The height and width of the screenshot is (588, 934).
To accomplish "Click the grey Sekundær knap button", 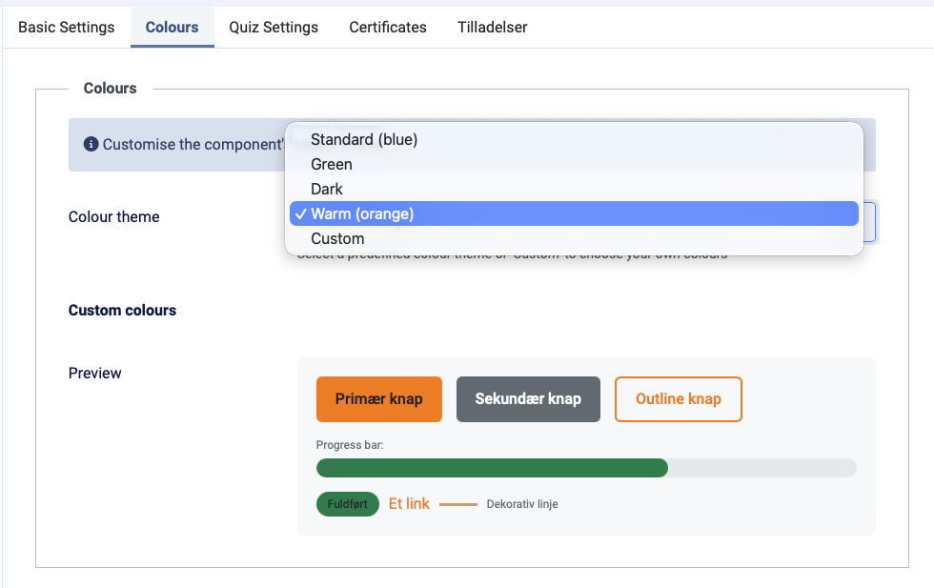I will click(x=528, y=398).
